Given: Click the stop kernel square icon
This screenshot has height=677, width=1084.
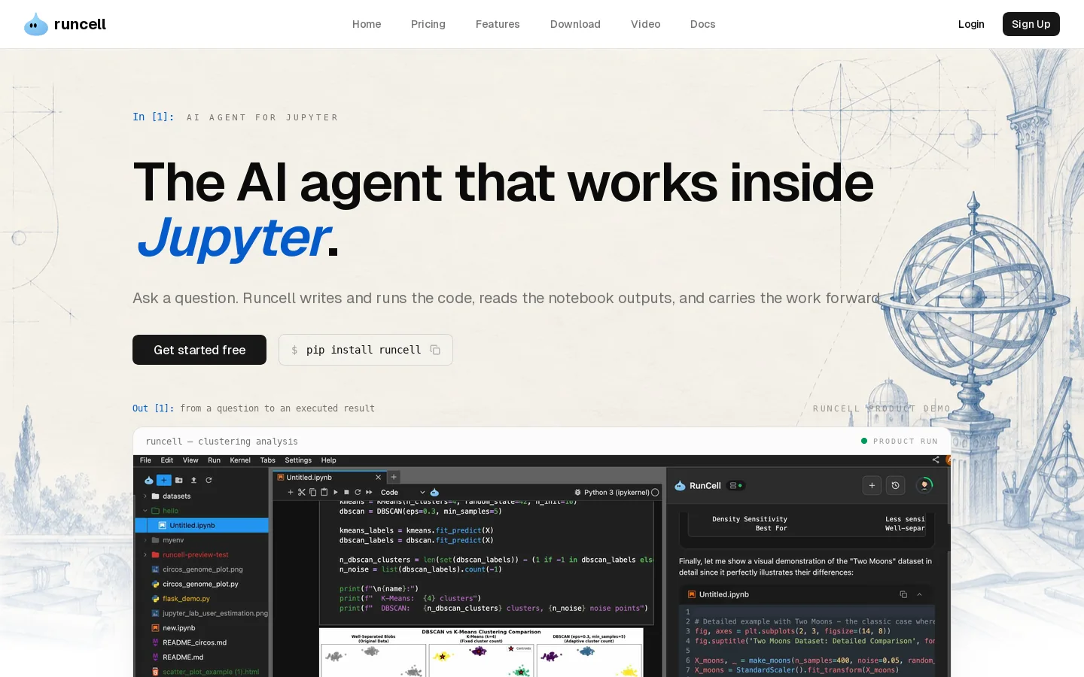Looking at the screenshot, I should (x=346, y=493).
